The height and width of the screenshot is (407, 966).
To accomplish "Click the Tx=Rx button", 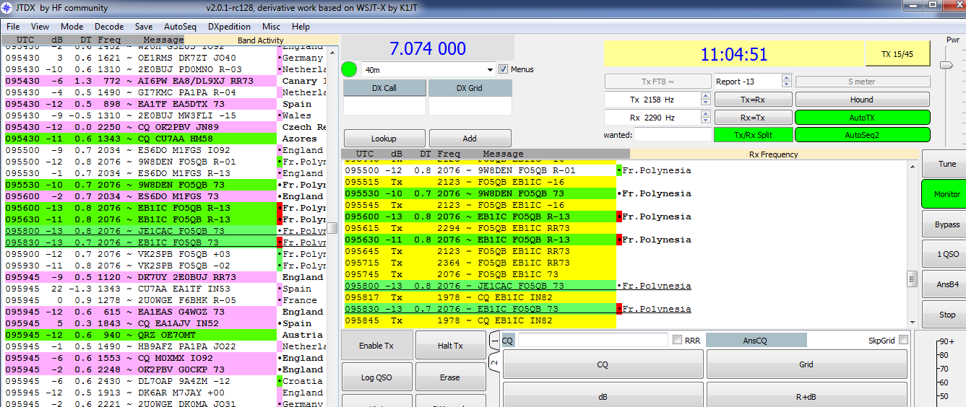I will click(753, 100).
